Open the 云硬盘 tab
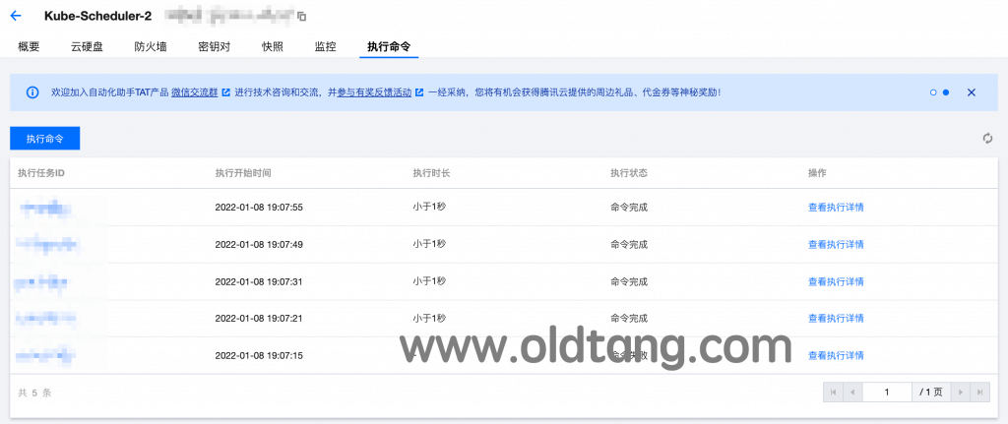1008x424 pixels. click(x=88, y=46)
